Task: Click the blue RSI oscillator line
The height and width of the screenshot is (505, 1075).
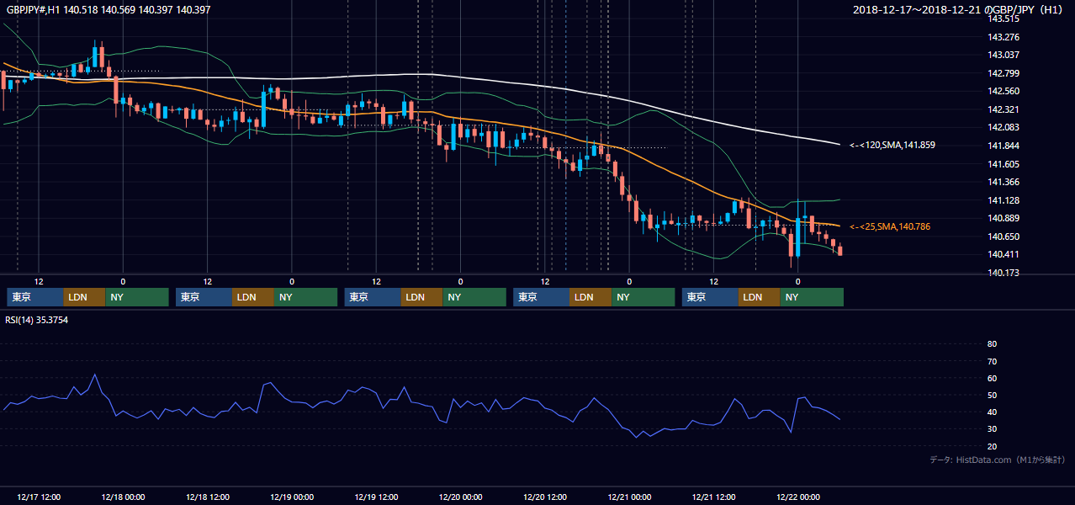Action: pos(421,405)
